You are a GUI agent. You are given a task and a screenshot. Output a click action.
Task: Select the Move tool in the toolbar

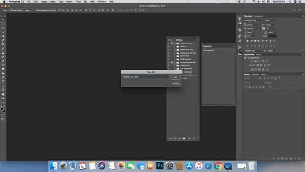tap(3, 19)
